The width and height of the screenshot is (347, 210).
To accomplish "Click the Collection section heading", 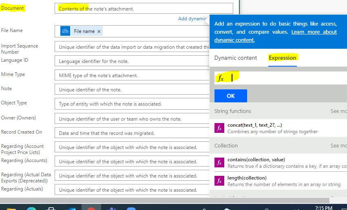I will [x=226, y=146].
